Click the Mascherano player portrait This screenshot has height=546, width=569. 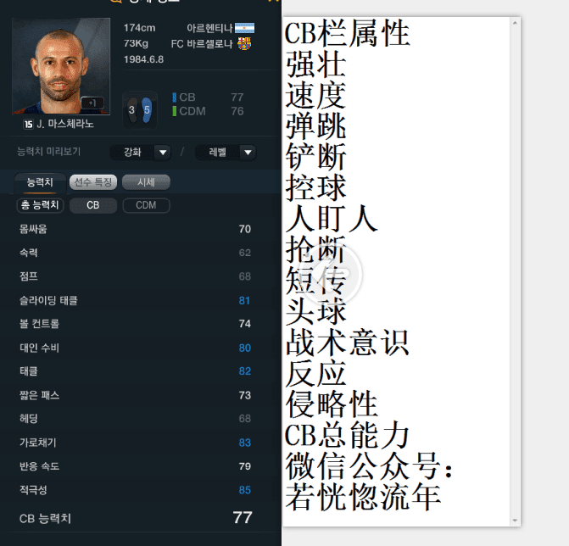tap(61, 66)
